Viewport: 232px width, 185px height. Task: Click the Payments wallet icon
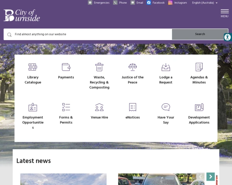click(66, 67)
